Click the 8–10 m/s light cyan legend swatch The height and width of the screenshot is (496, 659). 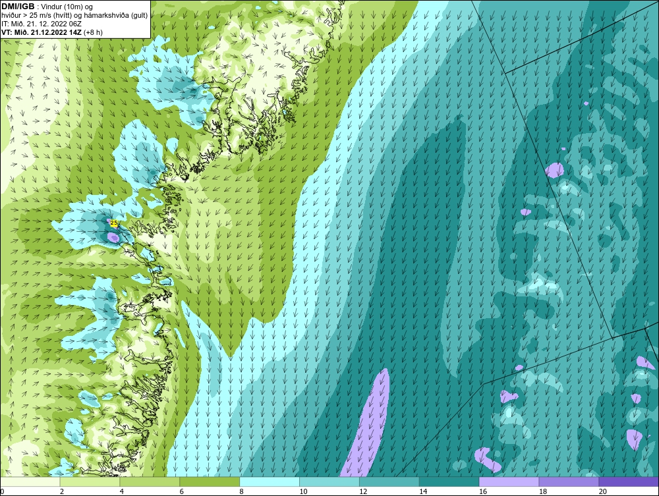(270, 482)
